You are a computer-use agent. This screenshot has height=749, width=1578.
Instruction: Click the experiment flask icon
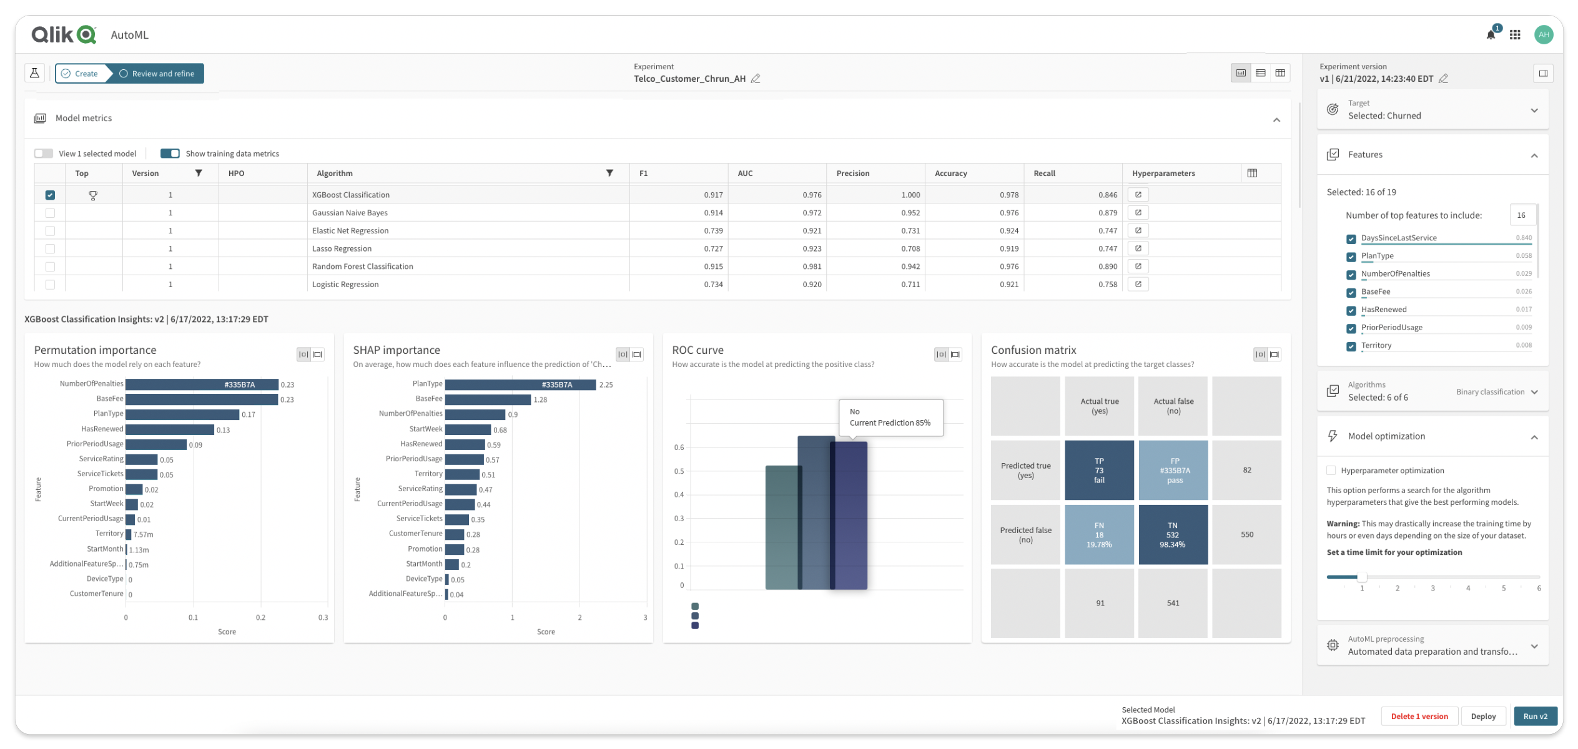tap(35, 73)
